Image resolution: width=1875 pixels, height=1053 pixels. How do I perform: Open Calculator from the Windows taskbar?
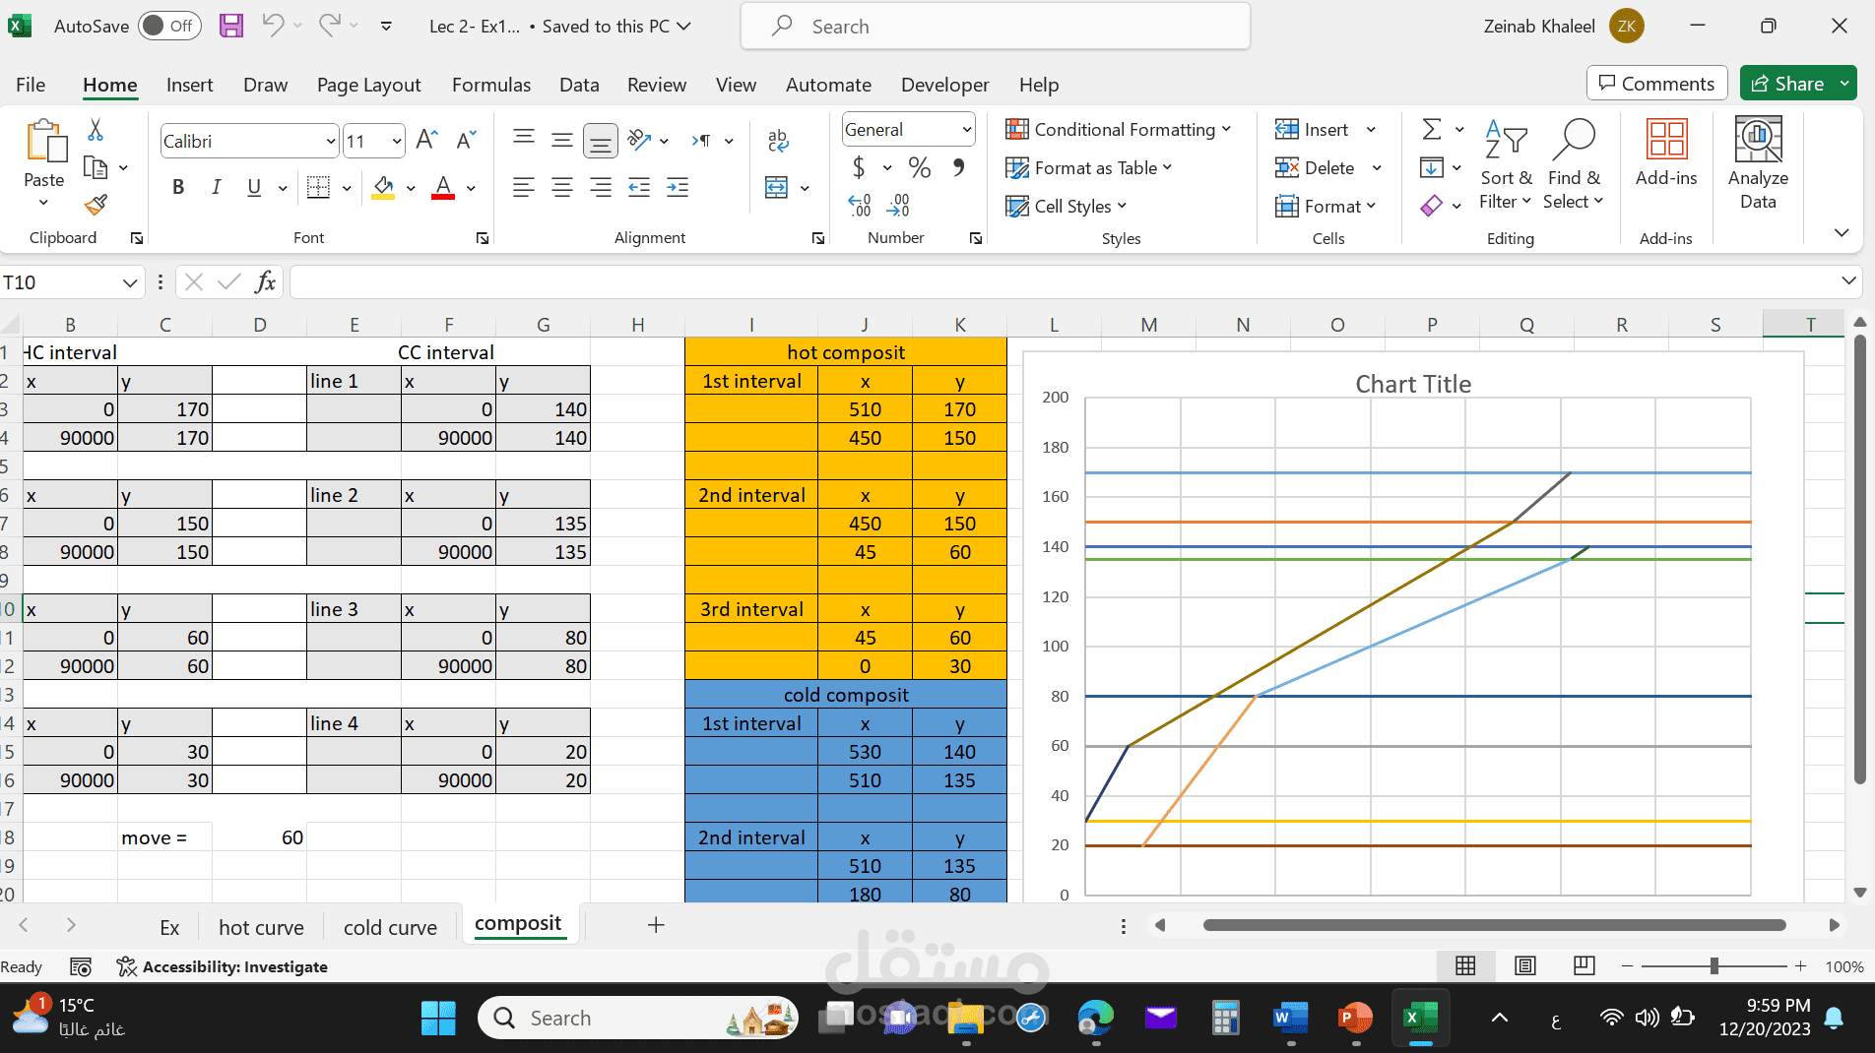[x=1225, y=1018]
